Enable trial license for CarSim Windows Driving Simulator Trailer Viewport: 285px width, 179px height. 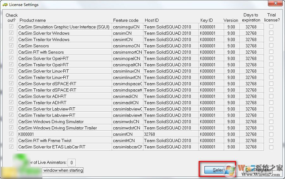(x=271, y=128)
